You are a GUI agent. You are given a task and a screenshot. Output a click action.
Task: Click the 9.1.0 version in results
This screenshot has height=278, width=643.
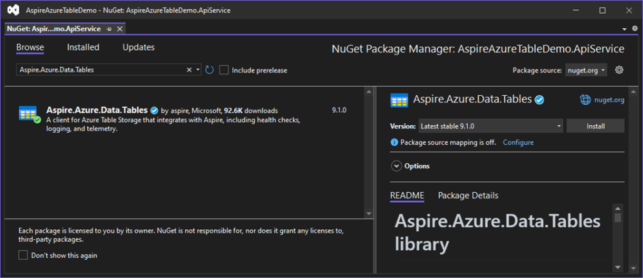339,110
